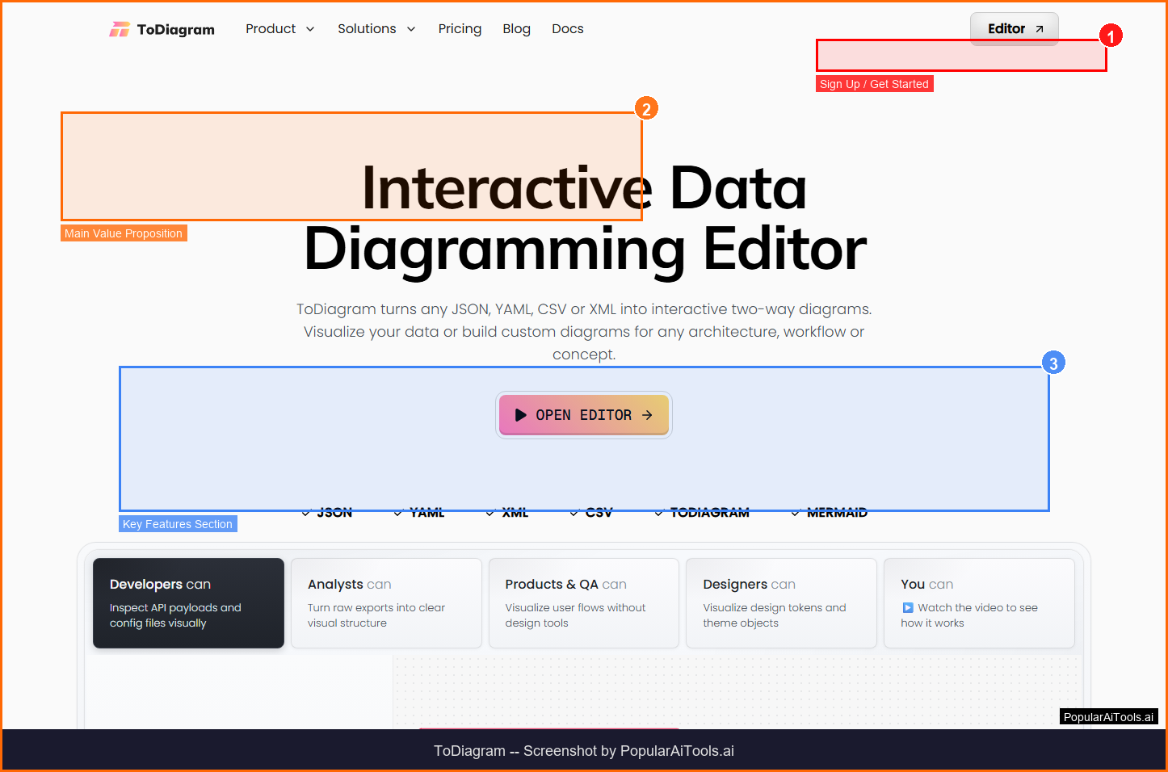The image size is (1168, 772).
Task: Click the video play icon in You can card
Action: 907,608
